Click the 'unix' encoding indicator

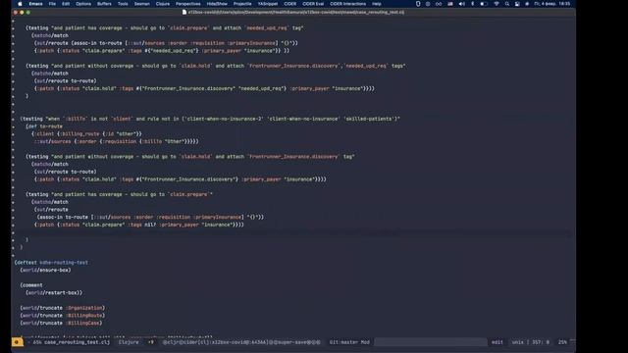tap(517, 342)
